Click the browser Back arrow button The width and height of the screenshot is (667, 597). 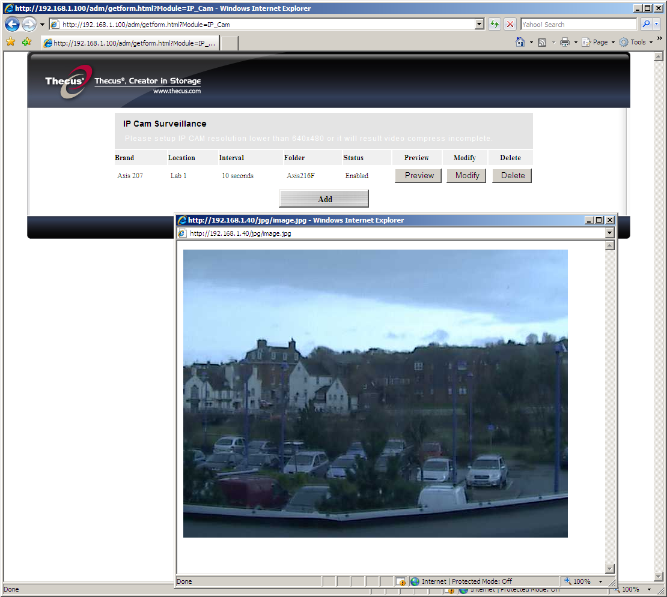(x=13, y=25)
